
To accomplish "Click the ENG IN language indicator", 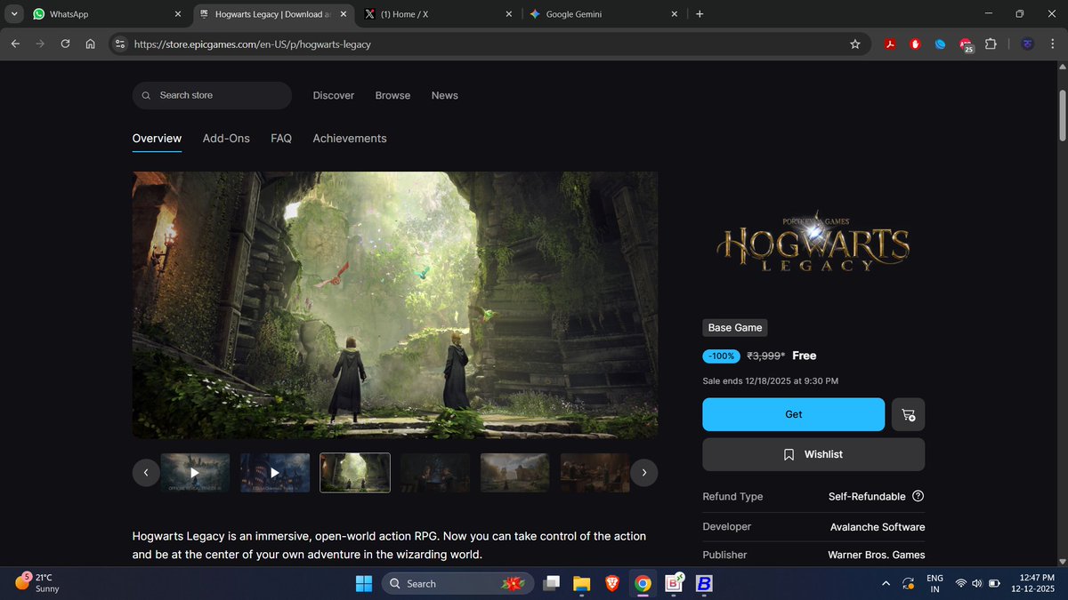I will click(934, 583).
